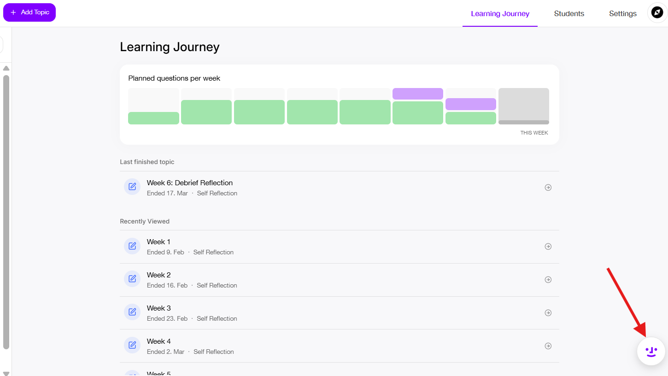The width and height of the screenshot is (668, 376).
Task: Click the sidebar scroll up arrow
Action: (6, 68)
